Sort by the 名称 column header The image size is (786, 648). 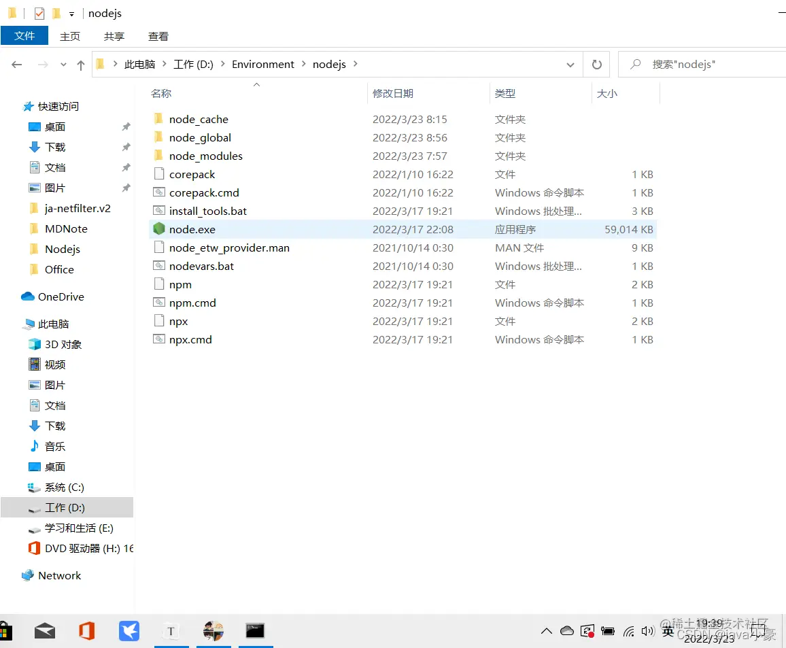pos(258,93)
